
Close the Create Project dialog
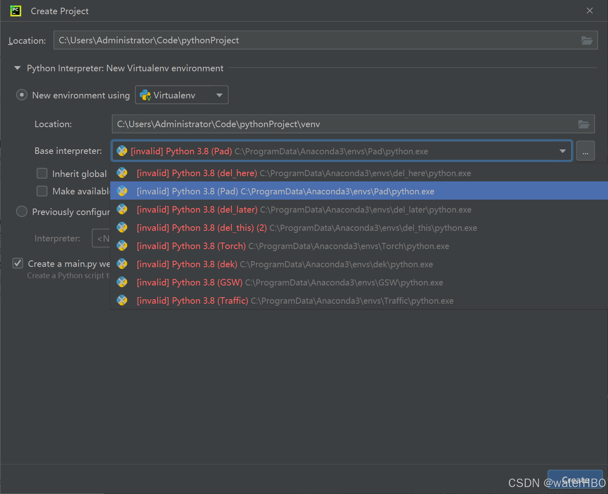coord(590,11)
